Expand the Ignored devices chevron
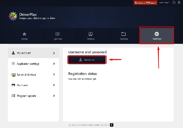The height and width of the screenshot is (128, 183). click(54, 74)
